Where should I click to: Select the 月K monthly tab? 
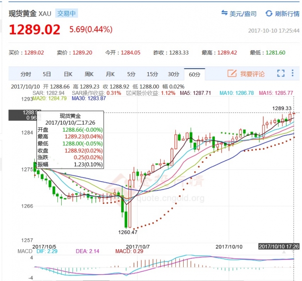tap(110, 74)
